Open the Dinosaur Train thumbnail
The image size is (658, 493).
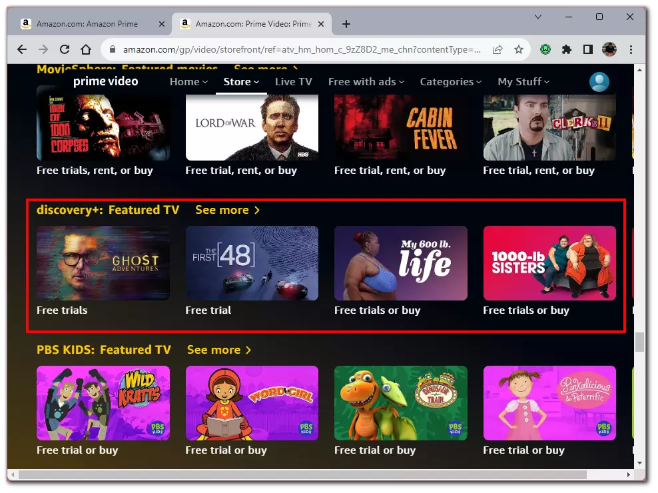pos(401,403)
